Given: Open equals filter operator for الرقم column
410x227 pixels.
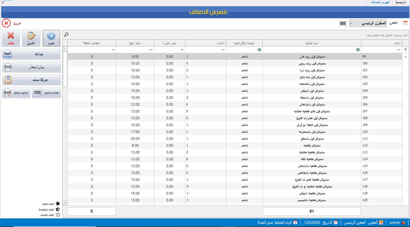Looking at the screenshot, I should click(x=399, y=50).
